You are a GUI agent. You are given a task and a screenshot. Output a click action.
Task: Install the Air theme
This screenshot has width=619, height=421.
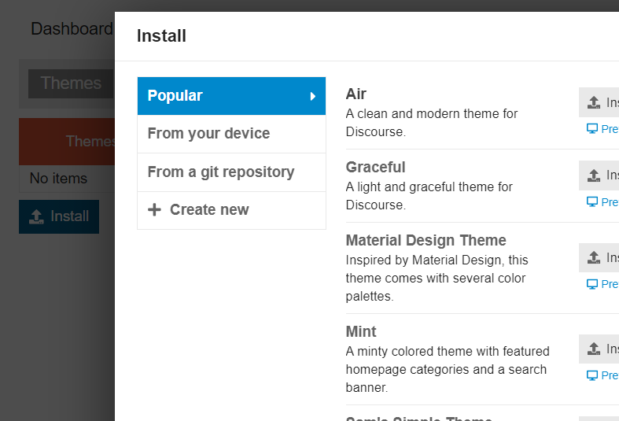(x=599, y=102)
